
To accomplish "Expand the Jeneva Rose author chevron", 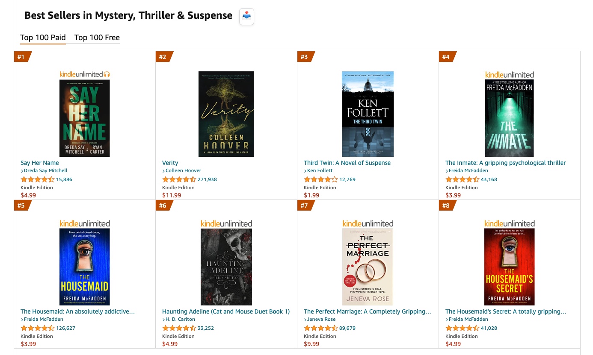I will [305, 319].
